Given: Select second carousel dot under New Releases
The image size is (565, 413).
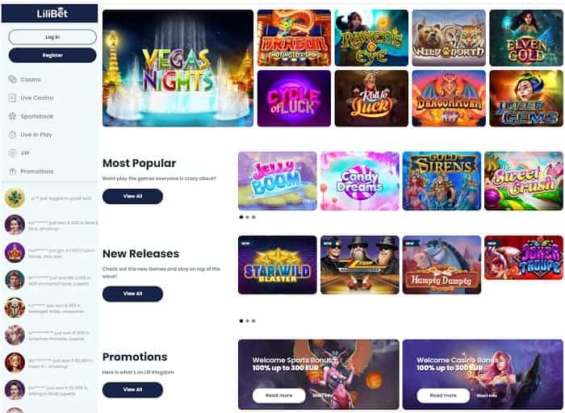Looking at the screenshot, I should tap(248, 321).
